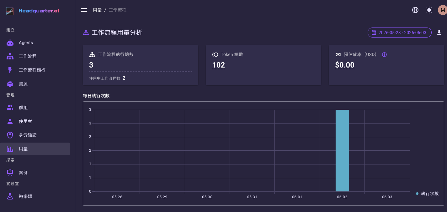447x212 pixels.
Task: Go to 工作流程 in the sidebar
Action: pyautogui.click(x=35, y=56)
